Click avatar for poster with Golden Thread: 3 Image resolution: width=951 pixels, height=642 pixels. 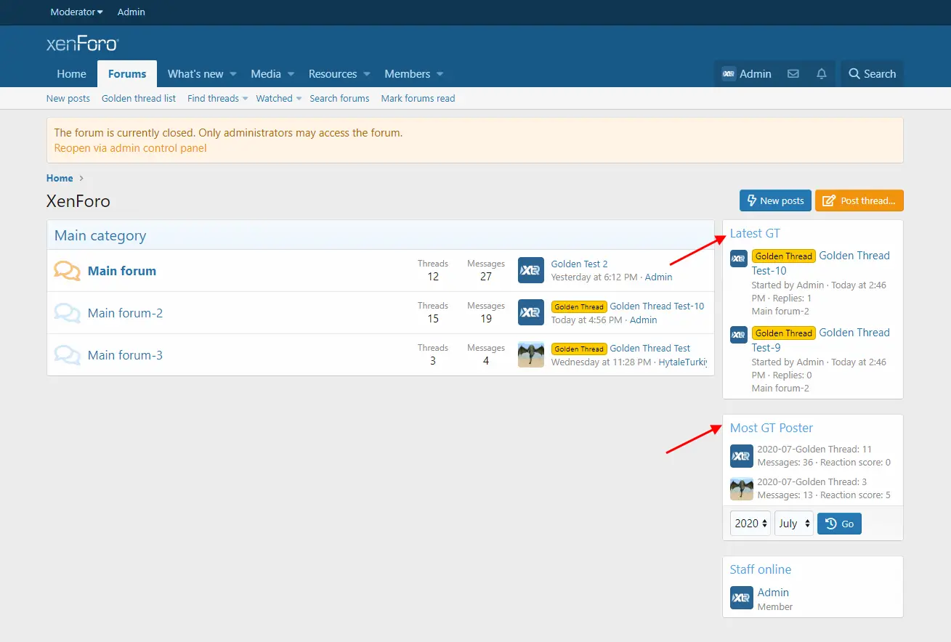click(742, 489)
